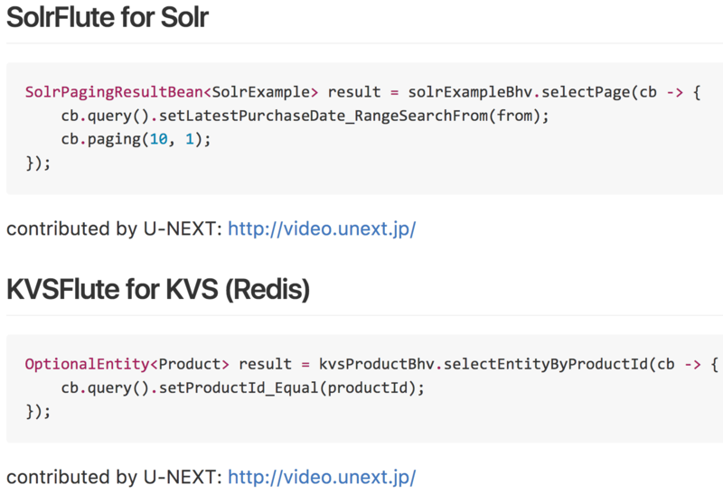Click the productId argument in the KVS code
Image resolution: width=723 pixels, height=494 pixels.
pos(373,388)
